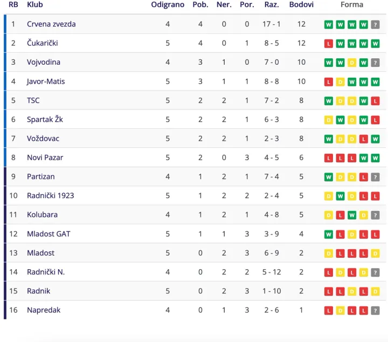The width and height of the screenshot is (388, 342).
Task: Click Napredak's gray question mark badge
Action: [376, 310]
